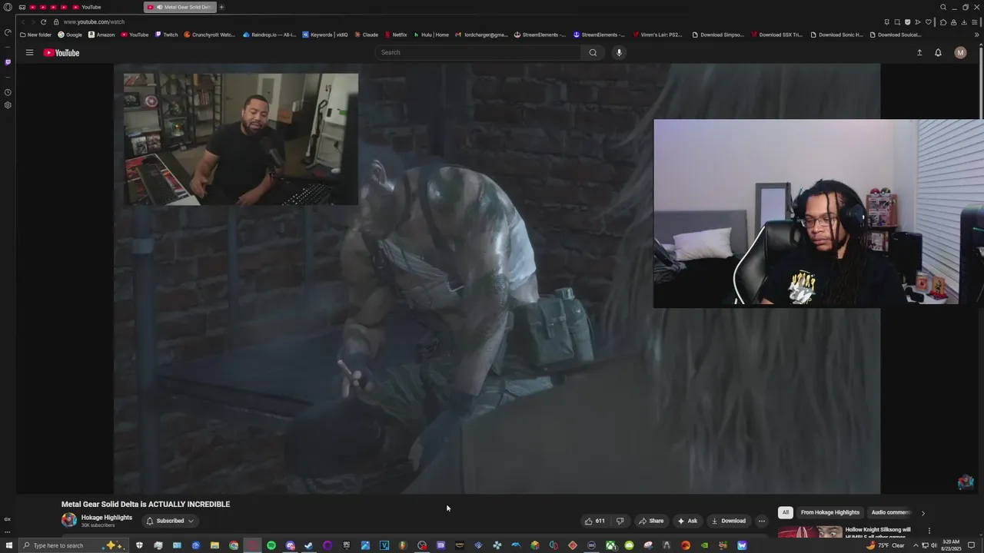Click the Ask button
This screenshot has height=553, width=984.
point(687,521)
